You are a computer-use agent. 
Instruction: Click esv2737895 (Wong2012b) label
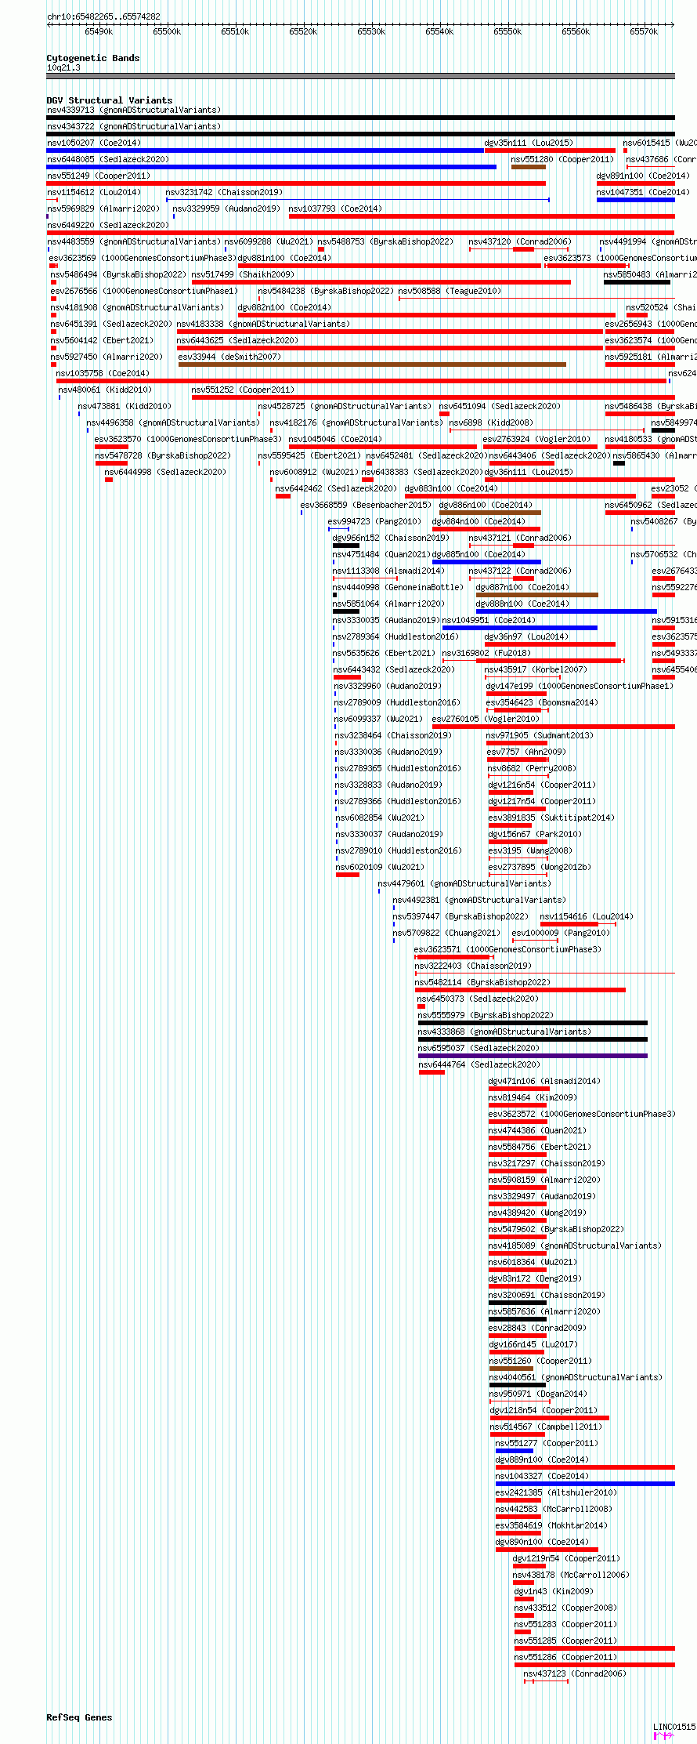540,867
